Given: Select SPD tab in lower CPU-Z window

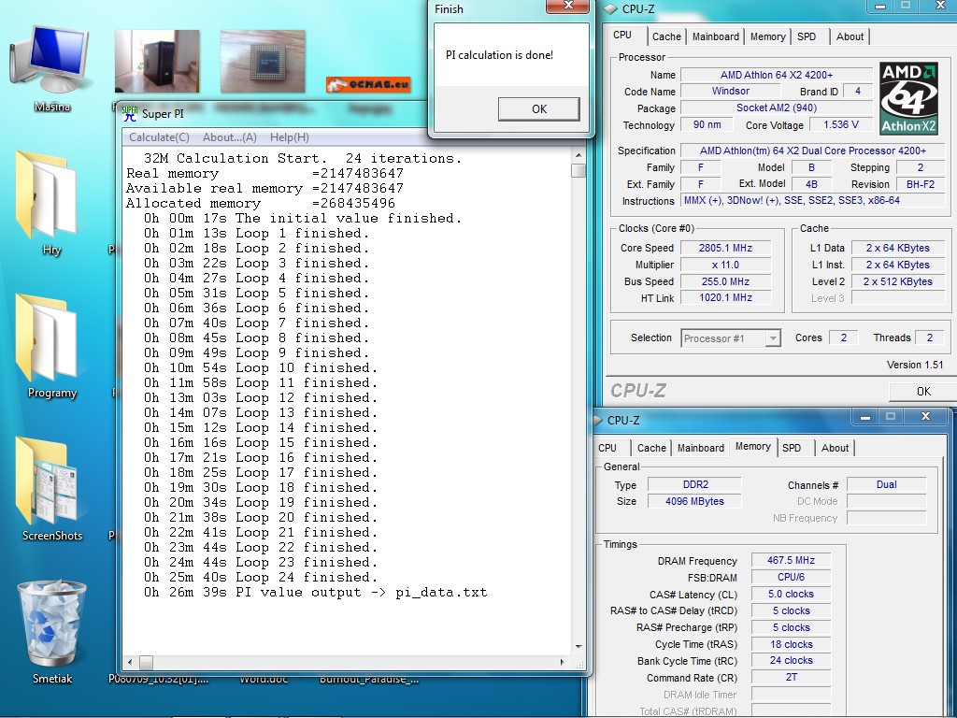Looking at the screenshot, I should pos(792,448).
